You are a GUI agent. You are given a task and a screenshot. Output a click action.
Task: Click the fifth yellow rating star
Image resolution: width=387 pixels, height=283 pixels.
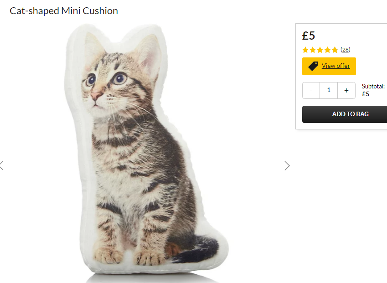pos(335,50)
